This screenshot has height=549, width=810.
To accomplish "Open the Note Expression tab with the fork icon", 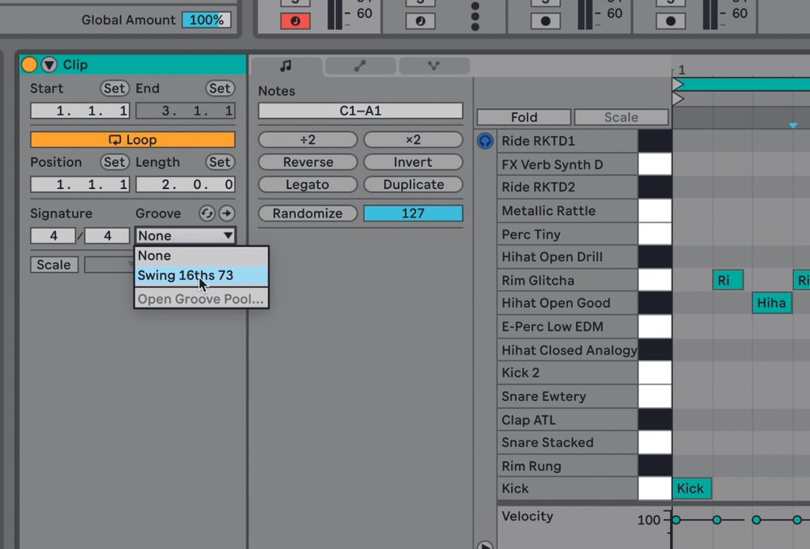I will tap(434, 65).
